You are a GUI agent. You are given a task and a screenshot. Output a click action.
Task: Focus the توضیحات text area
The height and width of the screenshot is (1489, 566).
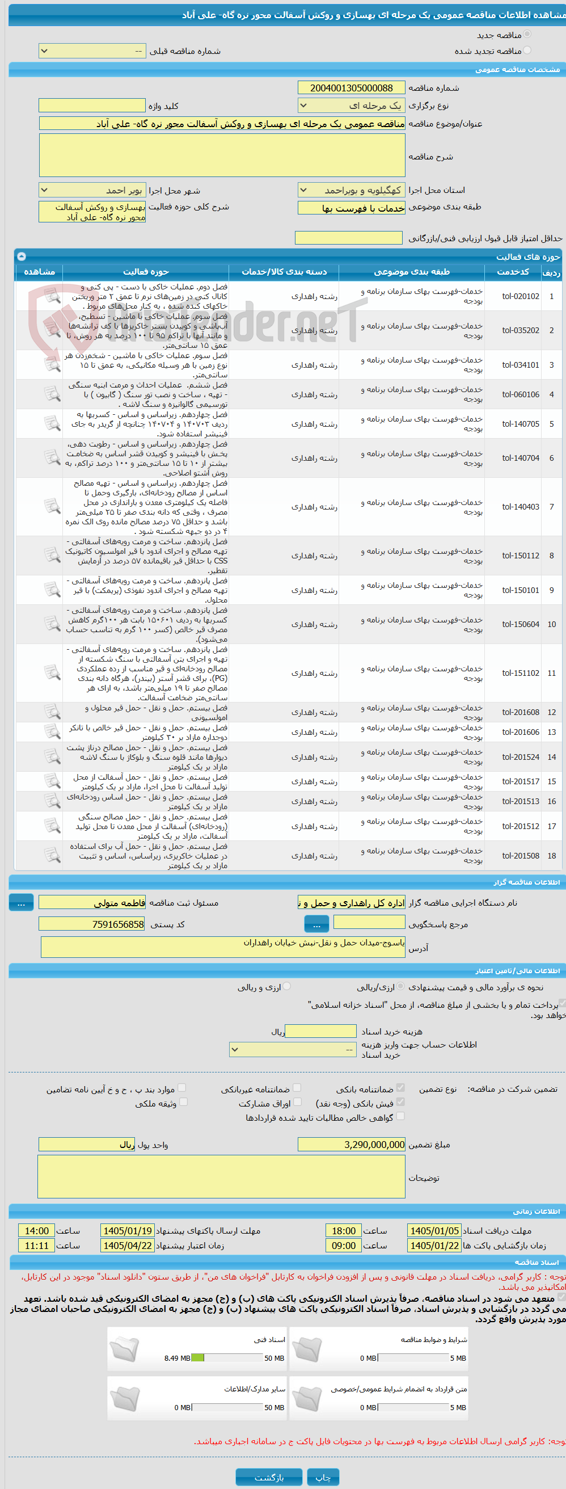click(222, 1177)
